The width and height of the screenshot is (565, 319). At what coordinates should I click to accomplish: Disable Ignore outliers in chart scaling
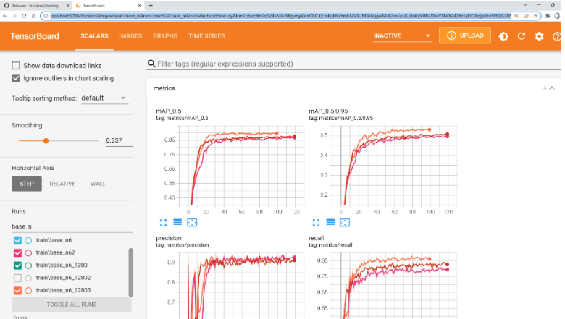(16, 78)
